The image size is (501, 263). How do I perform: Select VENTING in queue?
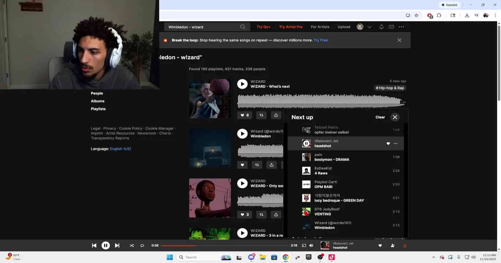pos(346,211)
